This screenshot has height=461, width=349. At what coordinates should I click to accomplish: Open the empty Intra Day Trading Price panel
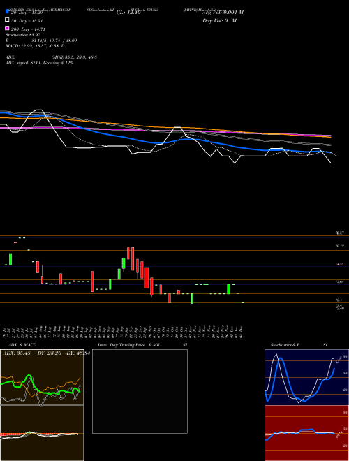(140, 391)
